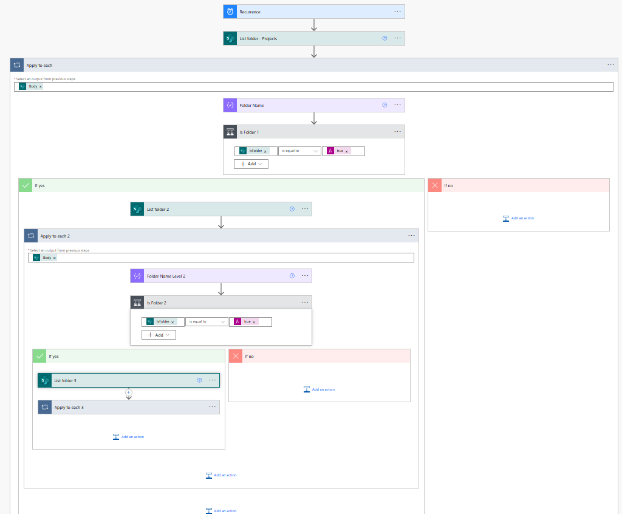Open the Apply to each 2 ellipsis menu
This screenshot has width=622, height=514.
pos(411,236)
